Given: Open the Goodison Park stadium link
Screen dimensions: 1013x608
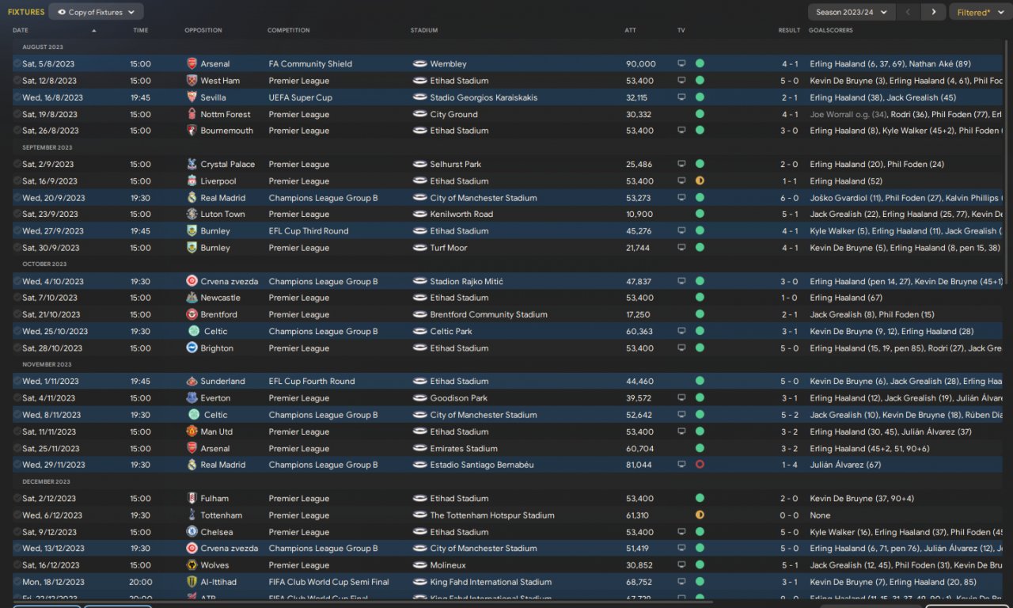Looking at the screenshot, I should pos(459,398).
